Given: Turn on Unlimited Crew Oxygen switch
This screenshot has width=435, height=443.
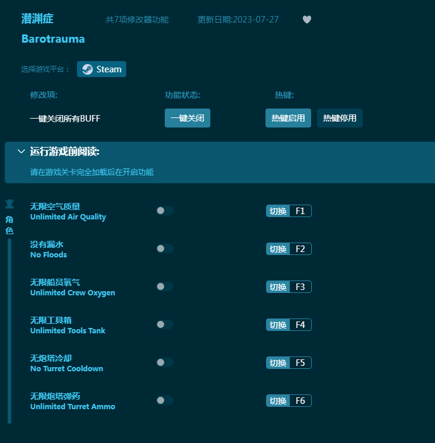Looking at the screenshot, I should coord(165,286).
